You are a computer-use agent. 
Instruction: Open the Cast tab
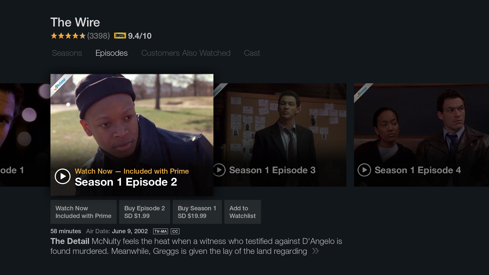tap(252, 53)
